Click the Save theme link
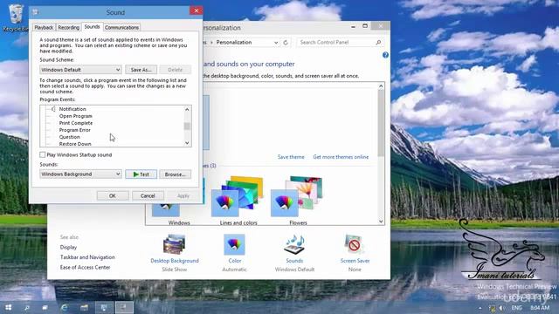The image size is (559, 314). [x=291, y=157]
